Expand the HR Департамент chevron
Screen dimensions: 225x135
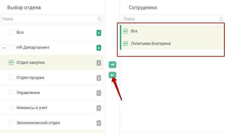click(4, 48)
